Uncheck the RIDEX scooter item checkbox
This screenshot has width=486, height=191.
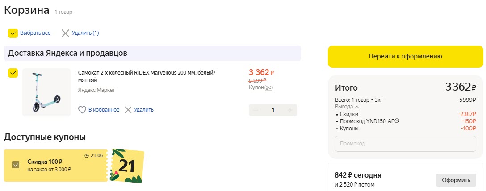click(x=13, y=73)
